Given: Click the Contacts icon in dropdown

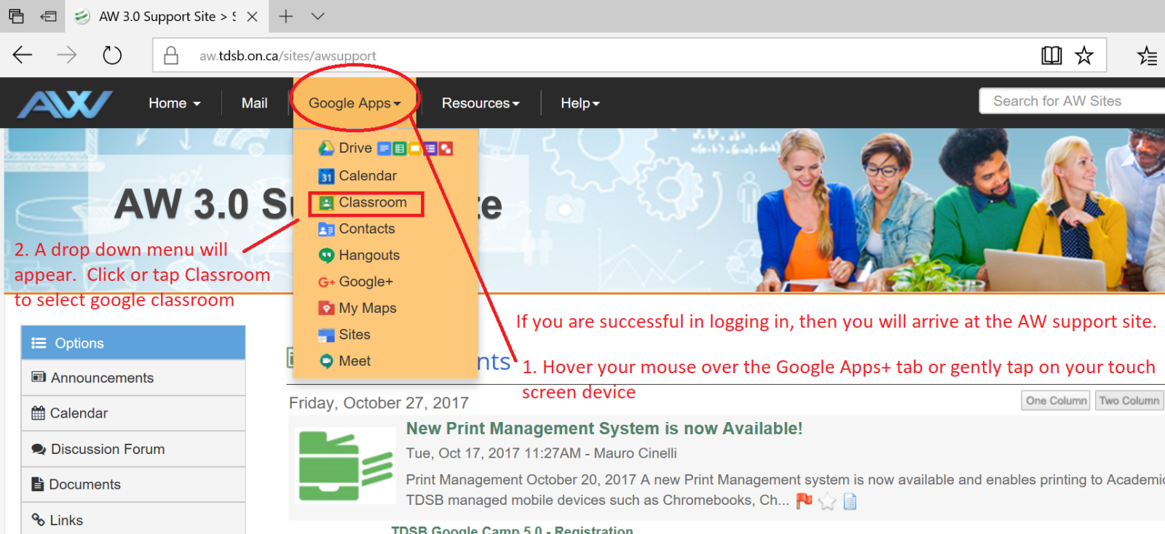Looking at the screenshot, I should click(326, 229).
